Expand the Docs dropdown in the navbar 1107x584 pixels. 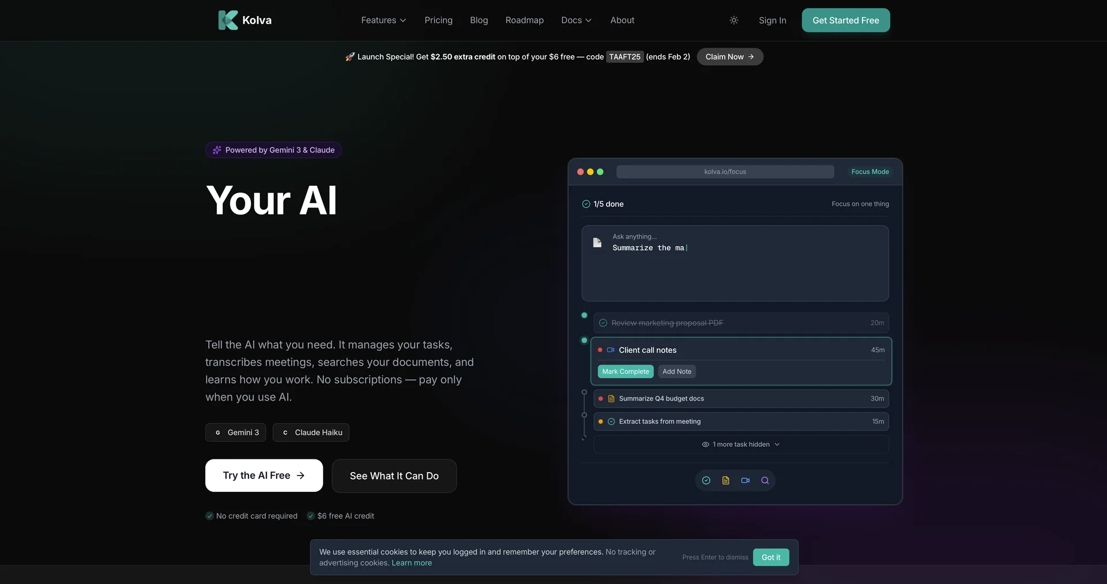click(x=576, y=20)
